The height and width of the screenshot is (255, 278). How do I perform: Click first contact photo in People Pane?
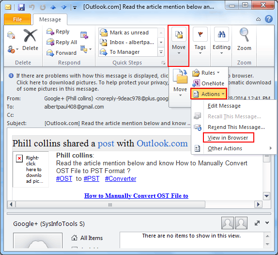(228, 223)
